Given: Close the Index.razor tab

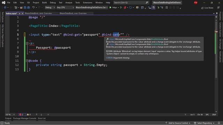Looking at the screenshot, I should (22, 14).
